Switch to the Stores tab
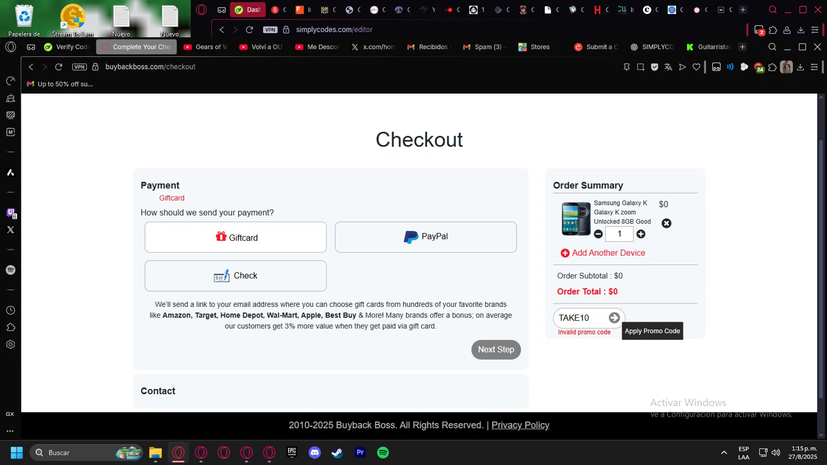This screenshot has width=827, height=465. pos(534,47)
